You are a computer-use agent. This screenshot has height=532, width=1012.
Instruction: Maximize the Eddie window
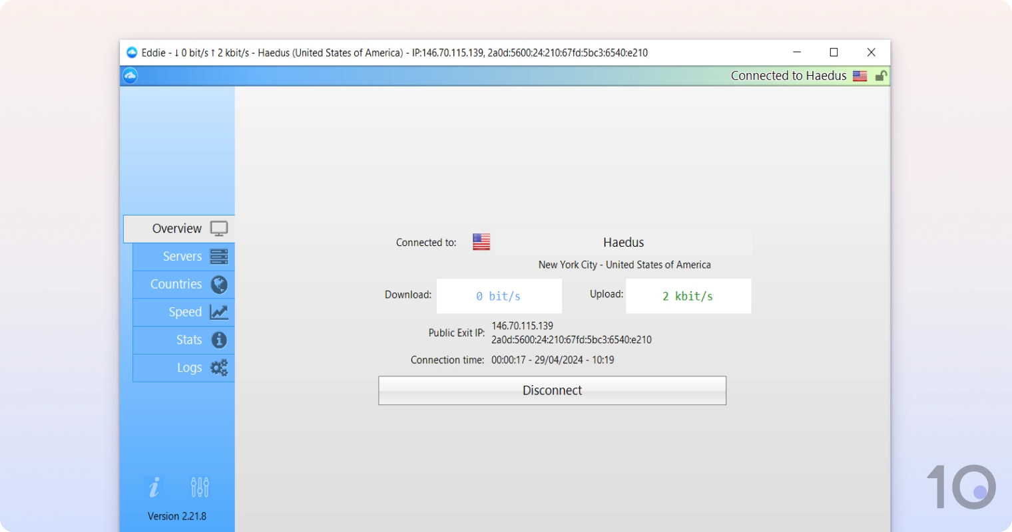[834, 53]
